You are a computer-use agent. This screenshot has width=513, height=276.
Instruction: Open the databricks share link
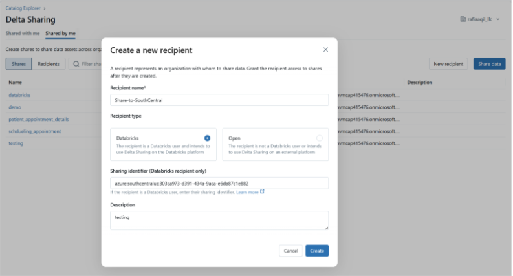[x=19, y=95]
